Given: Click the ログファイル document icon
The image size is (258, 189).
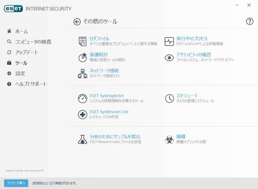Looking at the screenshot, I should tap(83, 41).
